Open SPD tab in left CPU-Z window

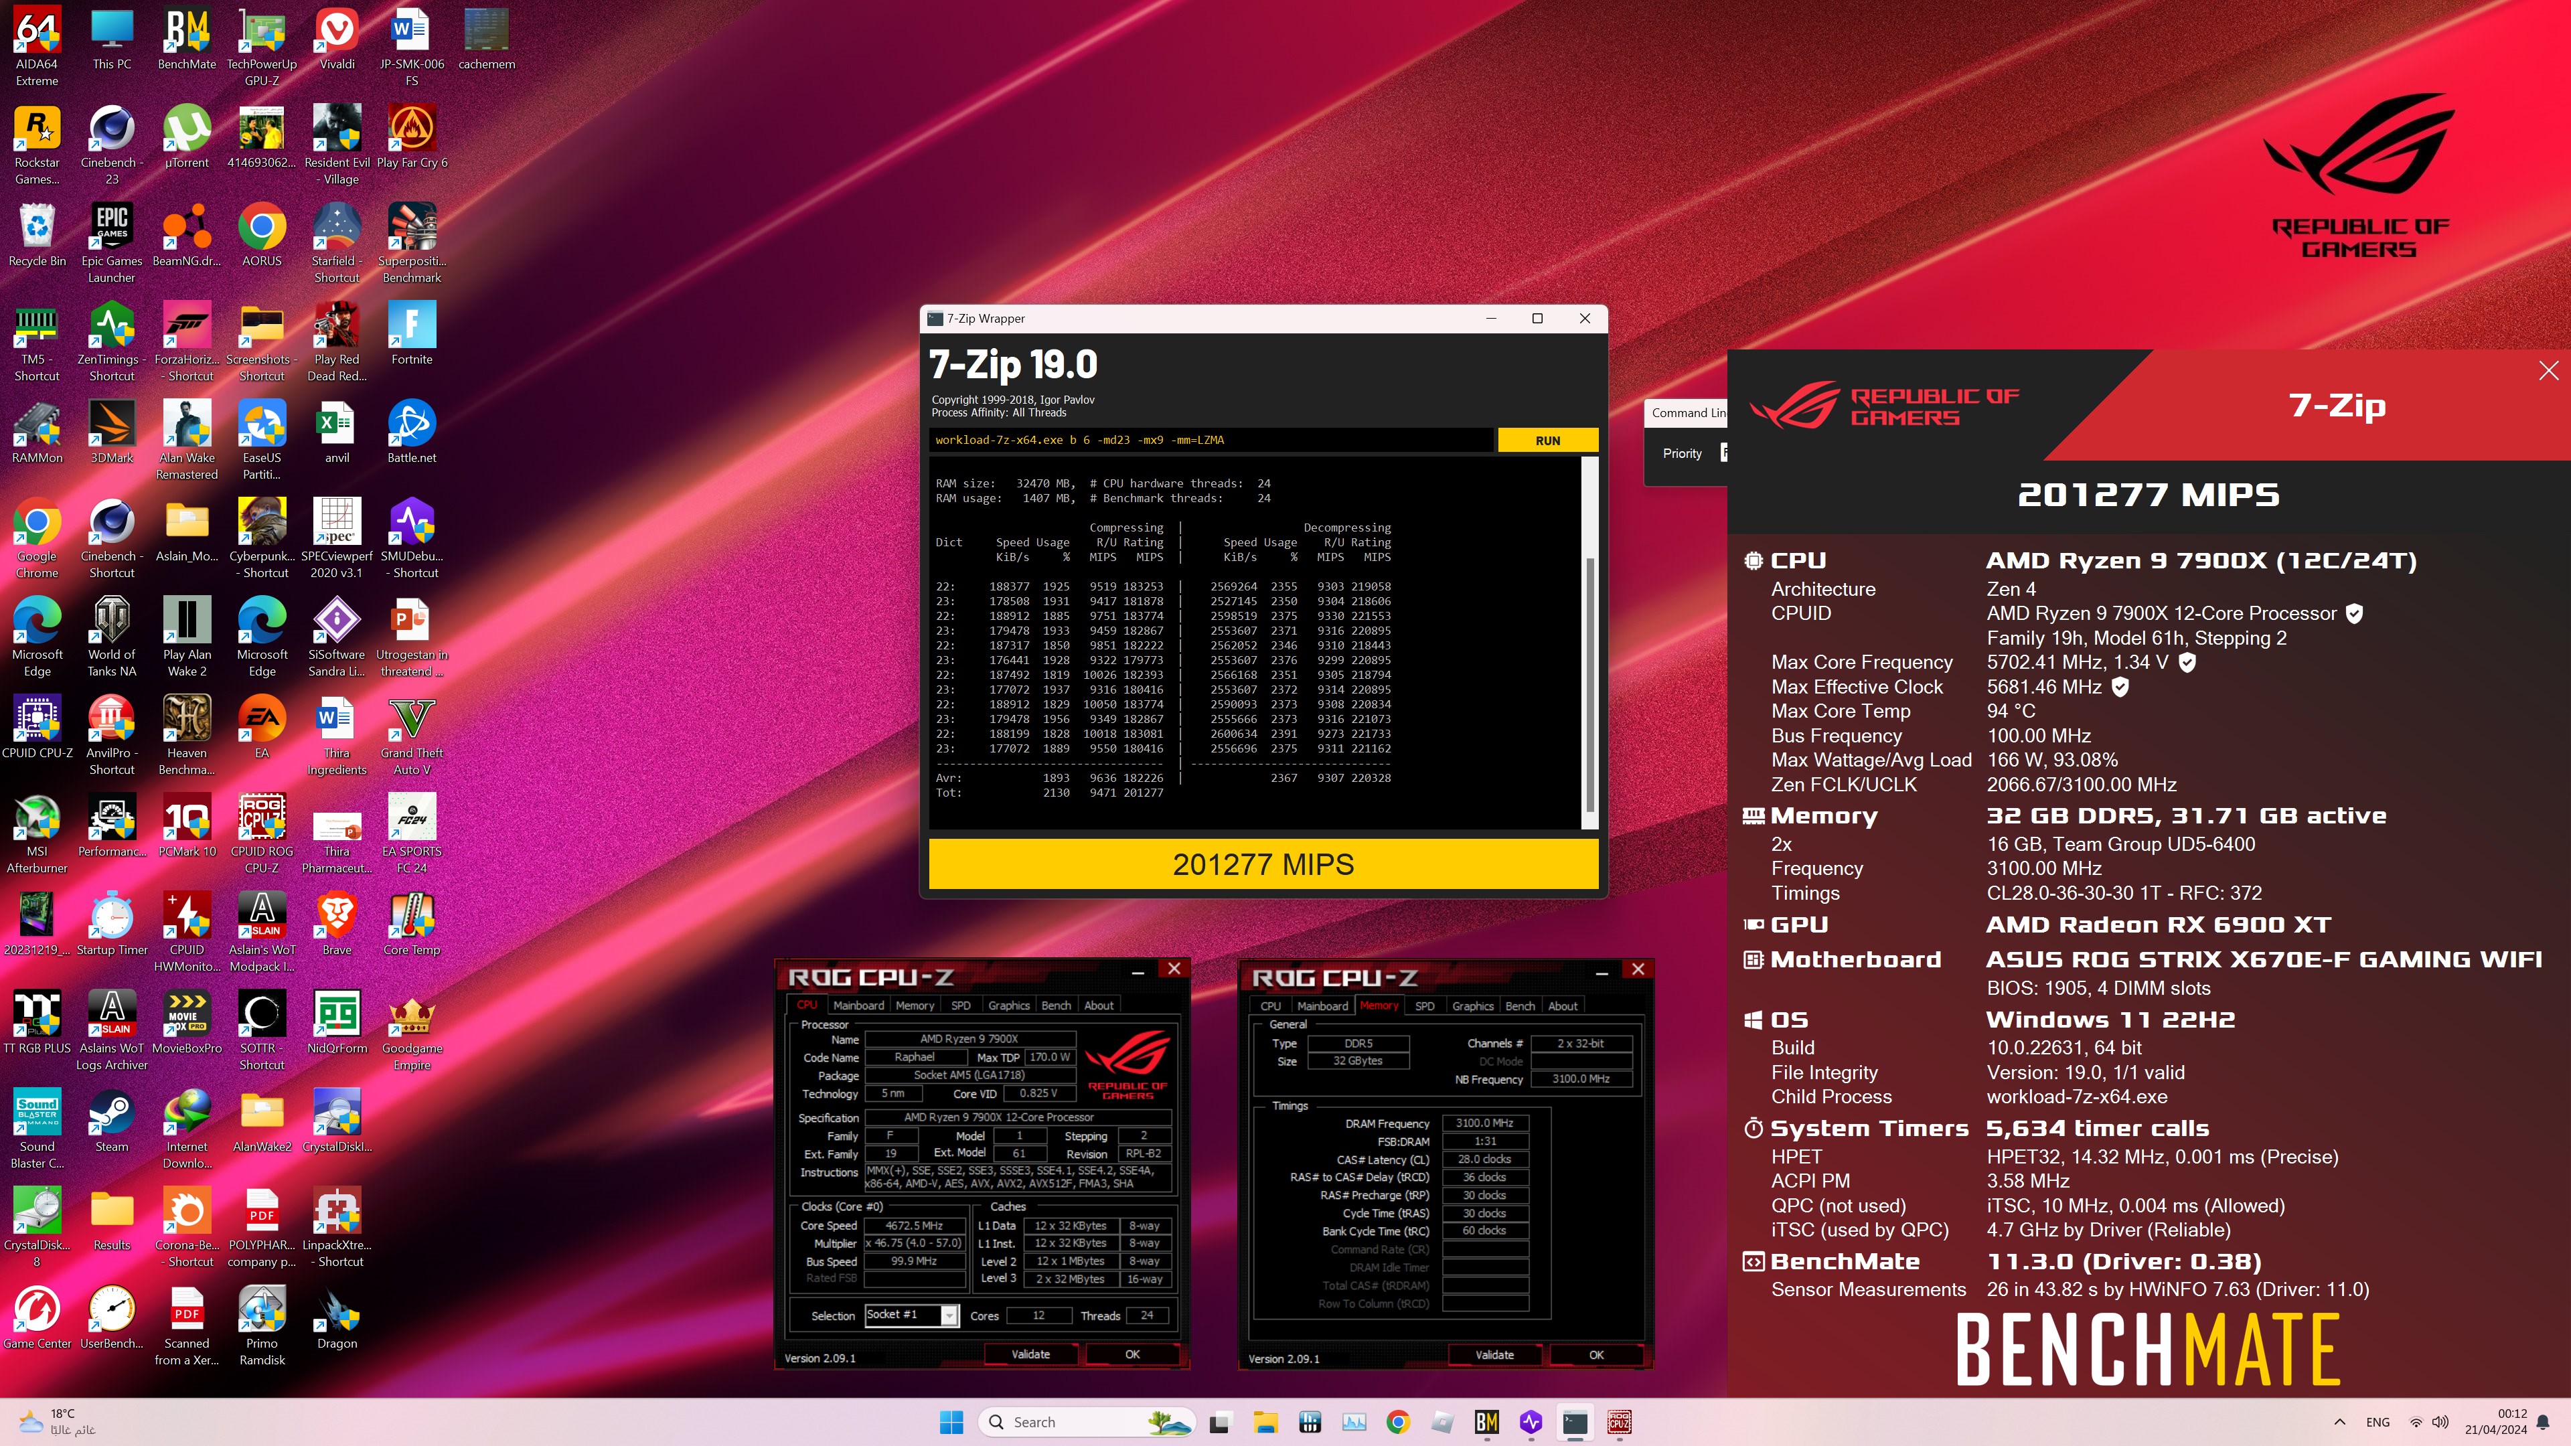[960, 1005]
